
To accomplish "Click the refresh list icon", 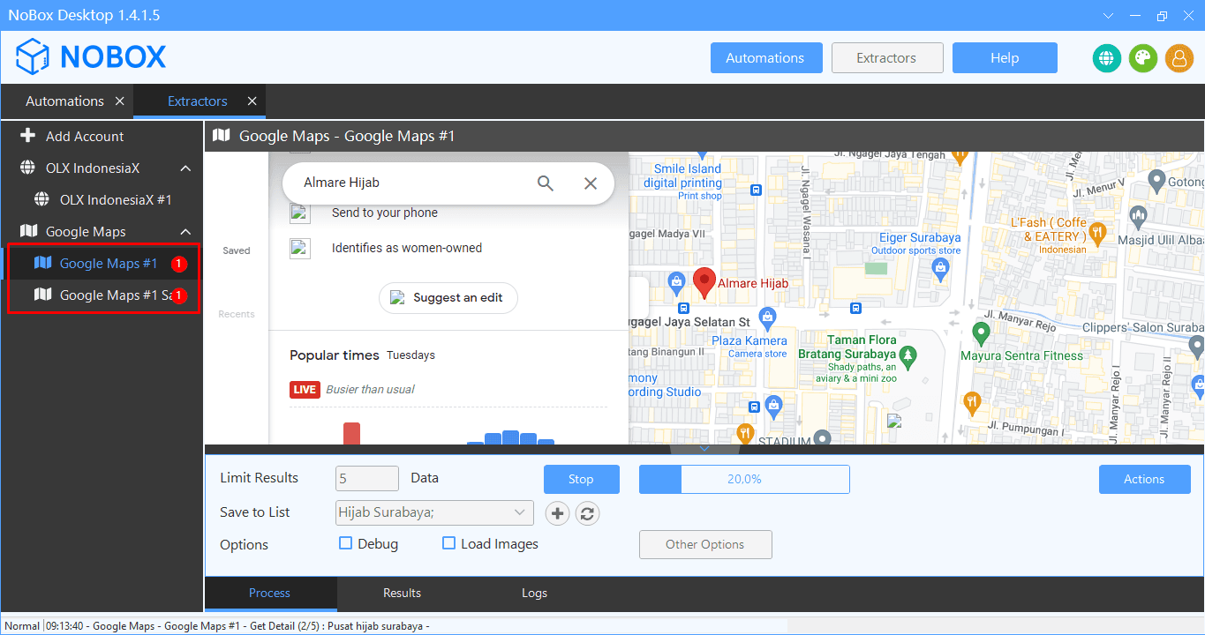I will [x=587, y=513].
